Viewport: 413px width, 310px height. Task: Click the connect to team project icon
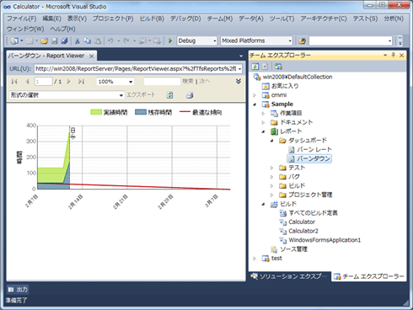(278, 67)
